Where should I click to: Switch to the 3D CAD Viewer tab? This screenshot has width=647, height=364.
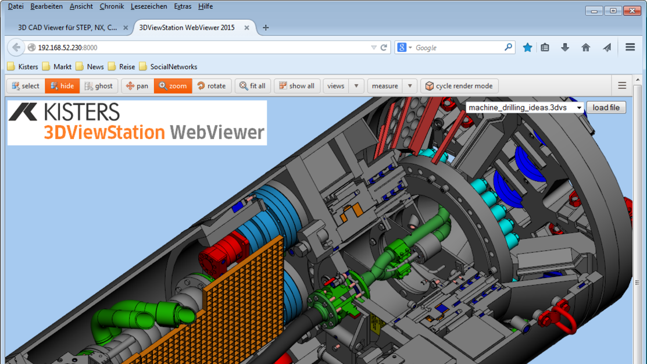pos(67,28)
